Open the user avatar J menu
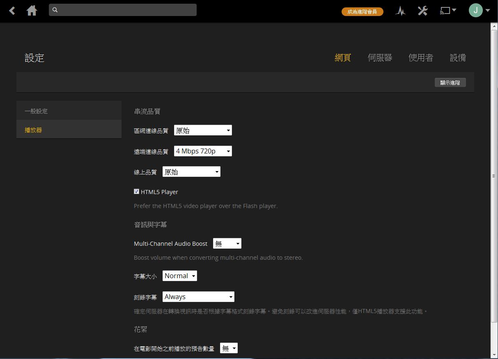This screenshot has width=498, height=359. [479, 10]
